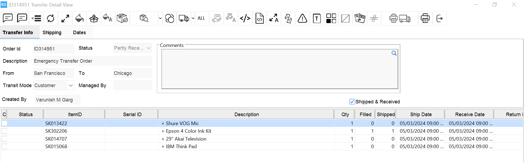Tick the checkbox for the IBM Think Pad row
524x162 pixels.
coord(4,147)
